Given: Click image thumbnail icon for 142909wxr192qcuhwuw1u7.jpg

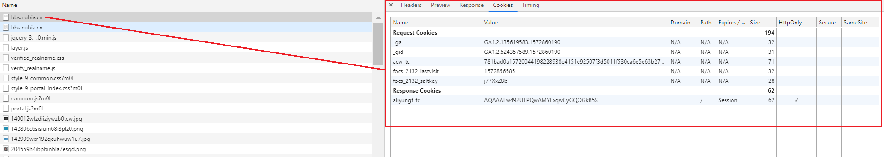Looking at the screenshot, I should click(6, 139).
